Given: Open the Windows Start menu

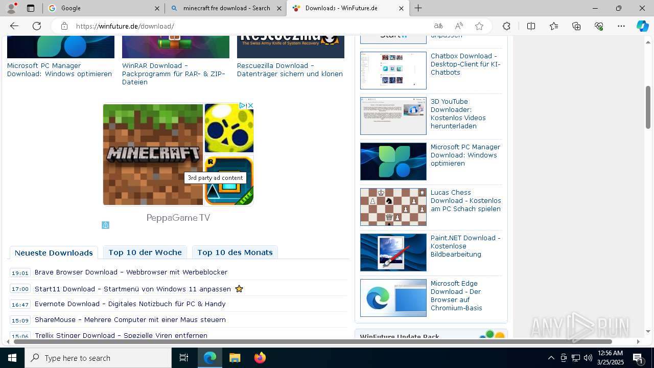Looking at the screenshot, I should click(x=12, y=358).
